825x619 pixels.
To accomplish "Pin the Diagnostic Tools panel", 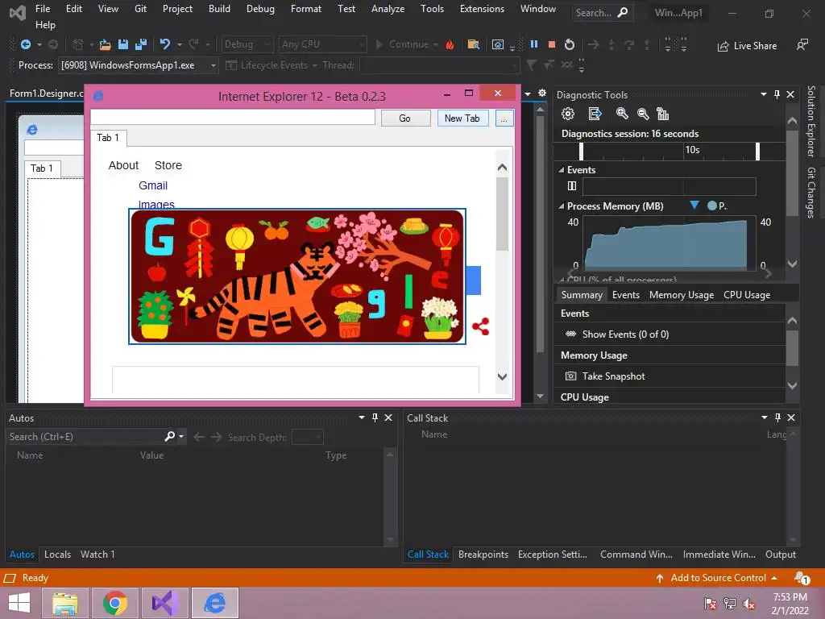I will coord(777,94).
